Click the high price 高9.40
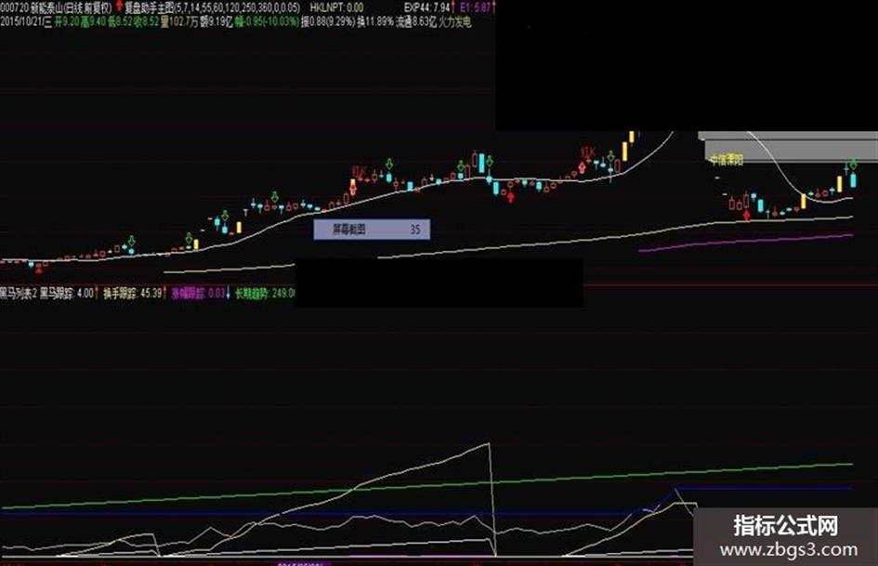 coord(93,22)
